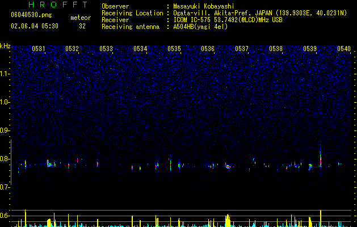Click the Observer label
The height and width of the screenshot is (227, 357).
pos(115,6)
